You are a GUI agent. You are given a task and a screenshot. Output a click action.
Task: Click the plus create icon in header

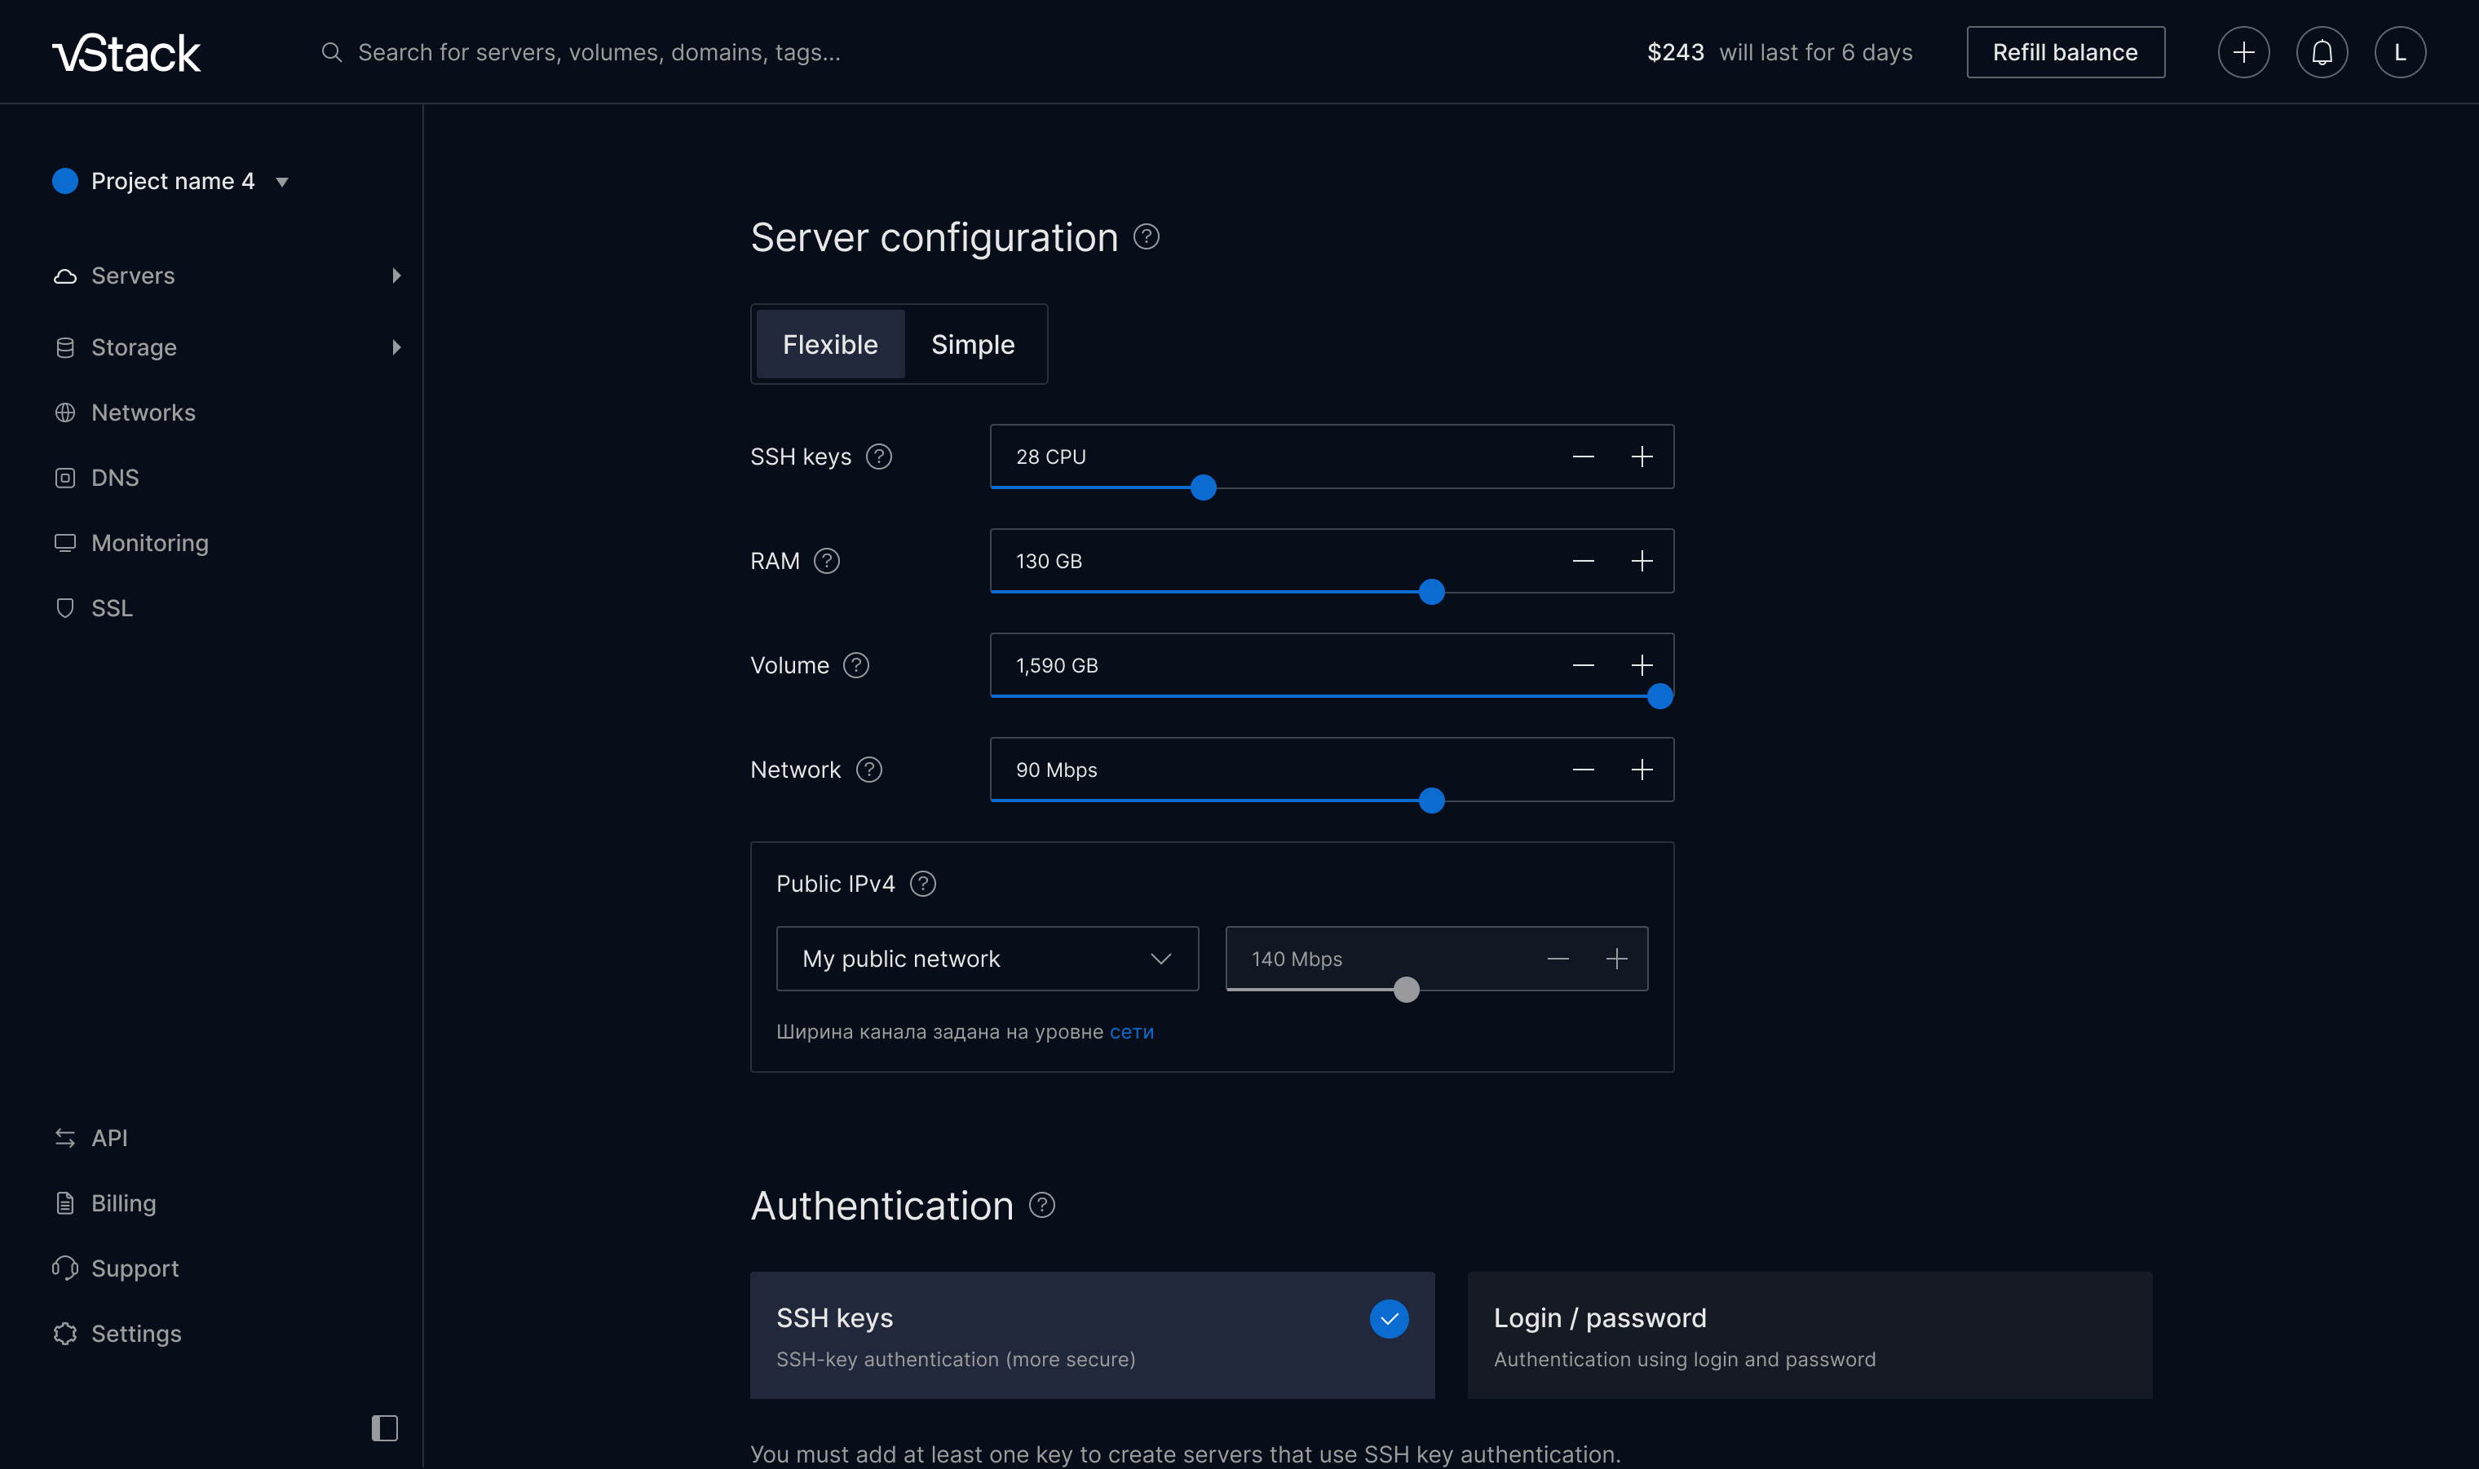click(2243, 52)
